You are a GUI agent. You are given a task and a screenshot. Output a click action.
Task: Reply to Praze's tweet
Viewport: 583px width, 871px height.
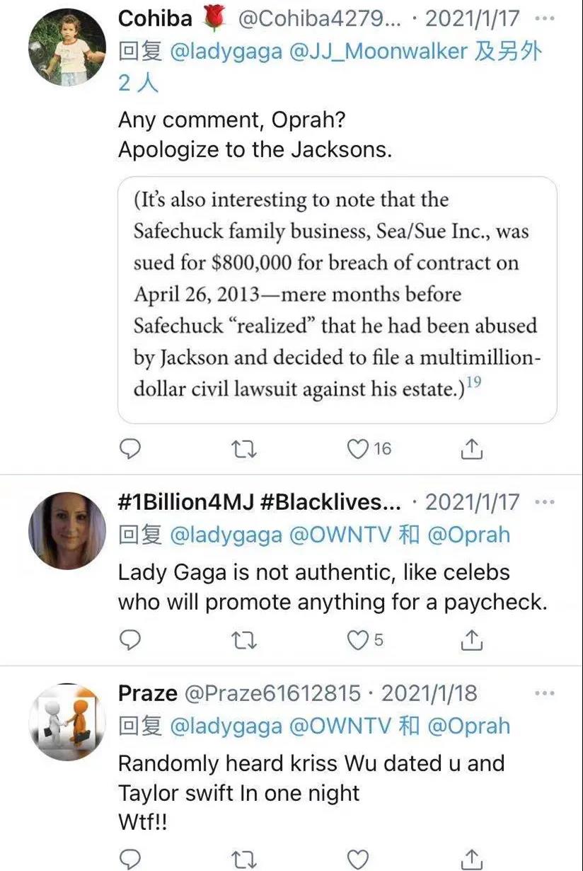pyautogui.click(x=129, y=858)
